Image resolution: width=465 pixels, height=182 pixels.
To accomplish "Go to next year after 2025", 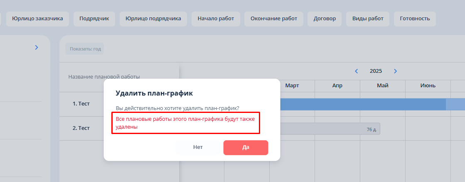I will click(x=395, y=71).
